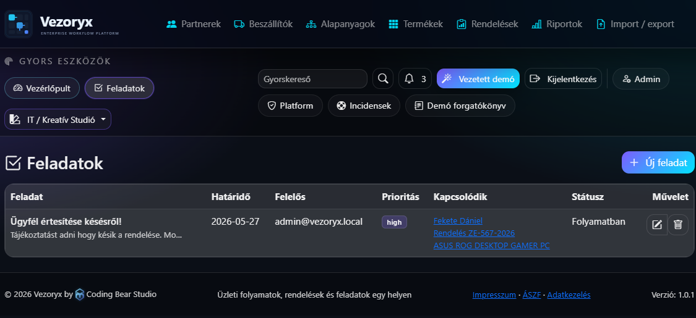
Task: Click admin@vezoryx.local in Felelős column
Action: 319,221
